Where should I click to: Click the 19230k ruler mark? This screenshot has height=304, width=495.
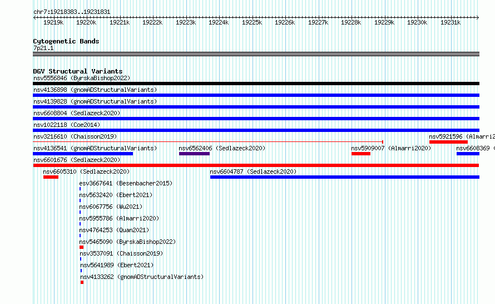pos(417,22)
